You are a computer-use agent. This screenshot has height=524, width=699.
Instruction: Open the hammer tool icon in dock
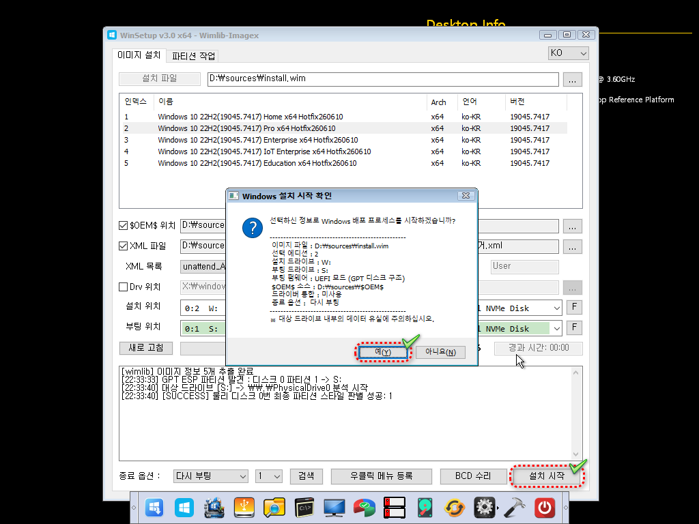[515, 508]
